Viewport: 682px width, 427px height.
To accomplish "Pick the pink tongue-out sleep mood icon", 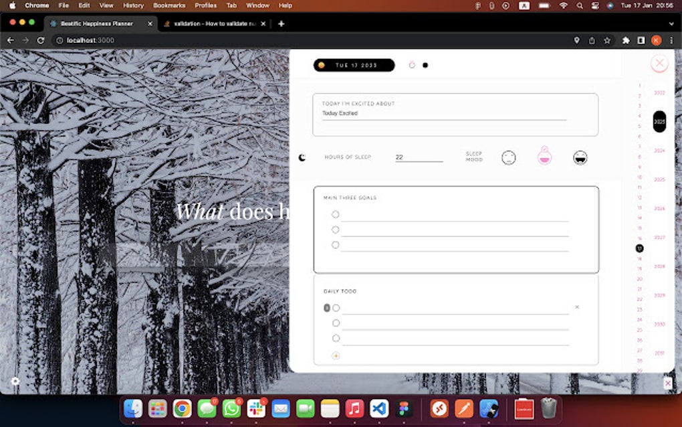I will coord(544,157).
